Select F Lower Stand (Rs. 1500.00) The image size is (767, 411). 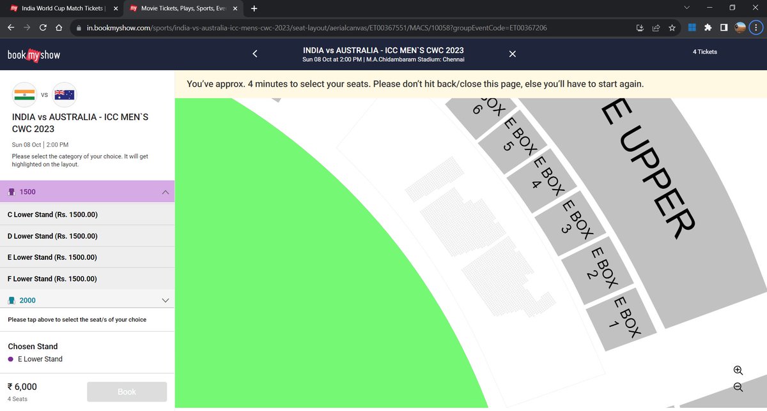coord(87,279)
